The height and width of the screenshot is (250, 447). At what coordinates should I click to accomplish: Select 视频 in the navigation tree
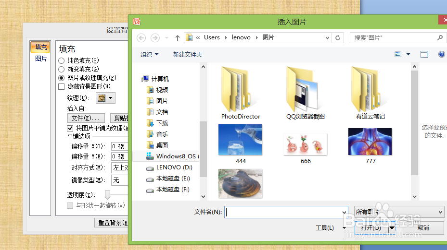click(157, 90)
